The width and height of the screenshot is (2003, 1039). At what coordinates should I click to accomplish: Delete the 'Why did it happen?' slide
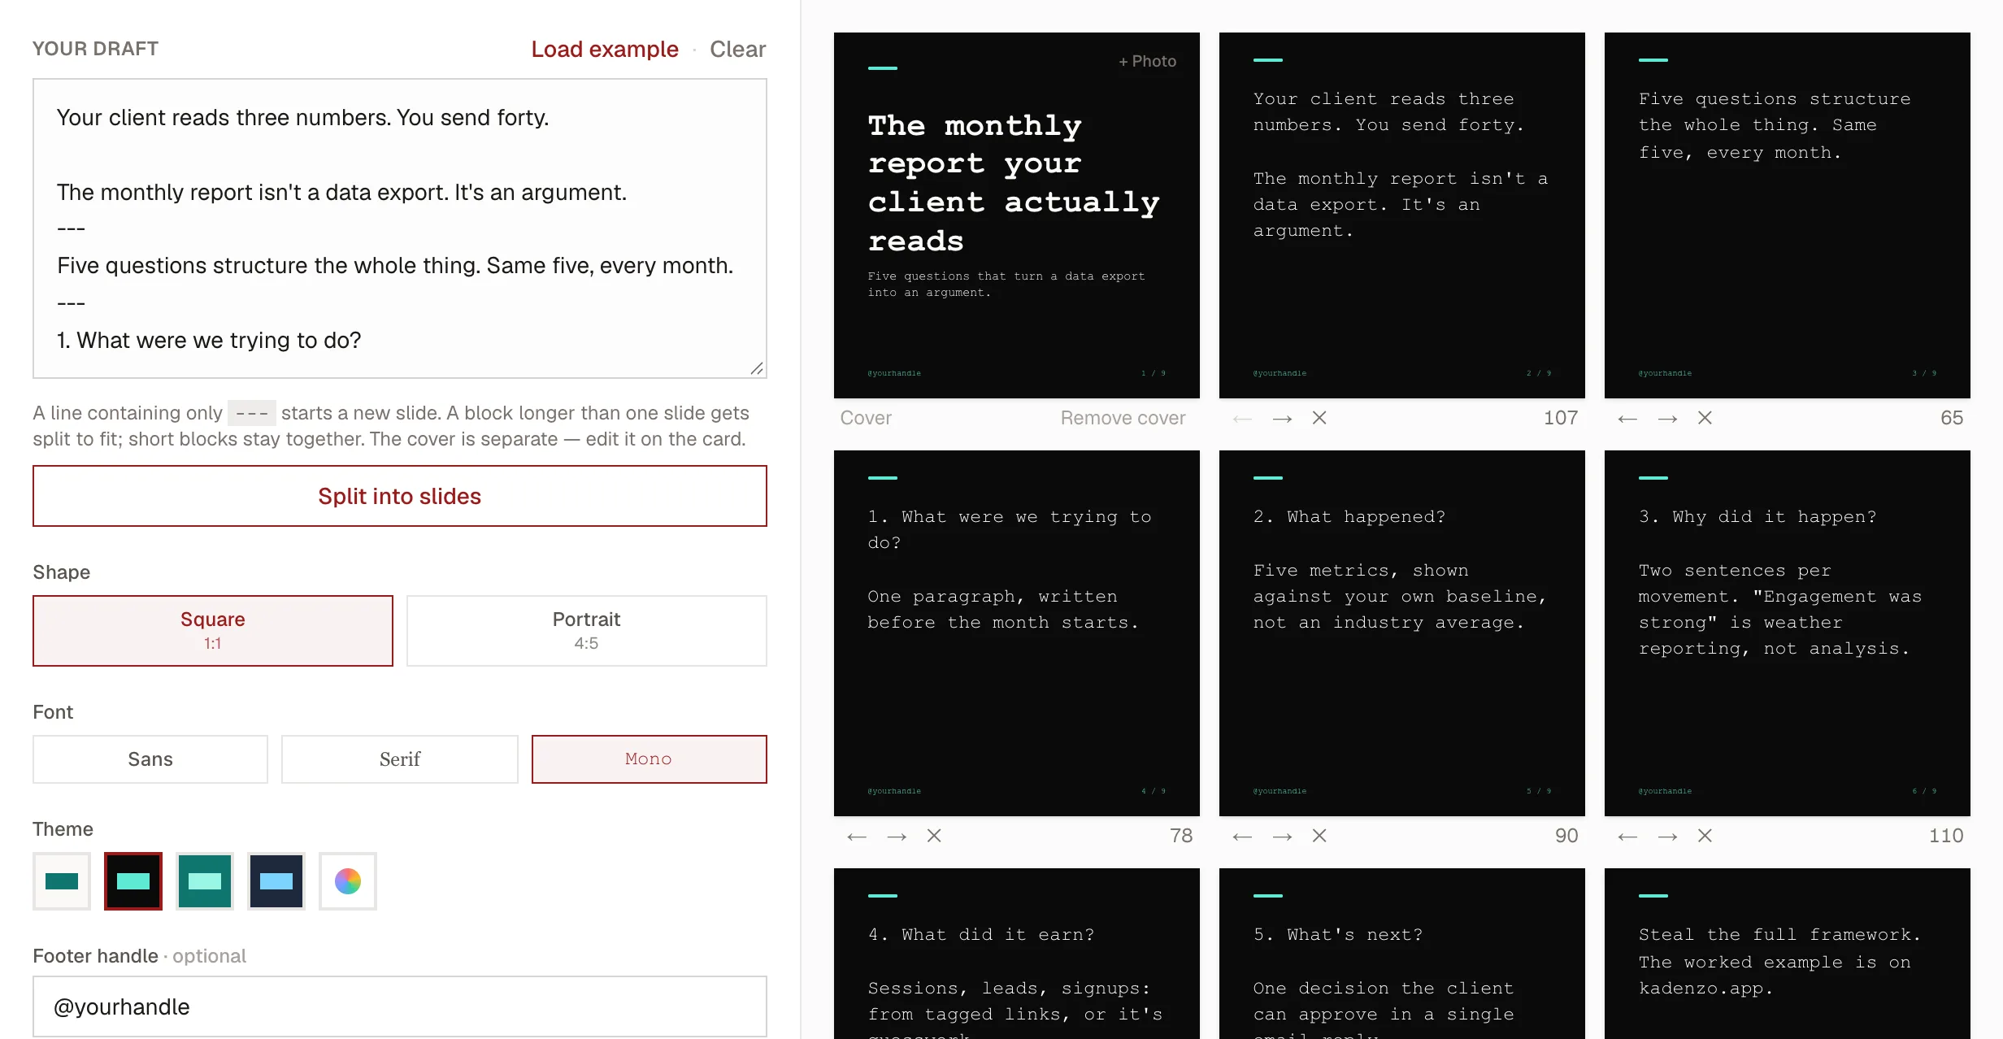click(1705, 836)
